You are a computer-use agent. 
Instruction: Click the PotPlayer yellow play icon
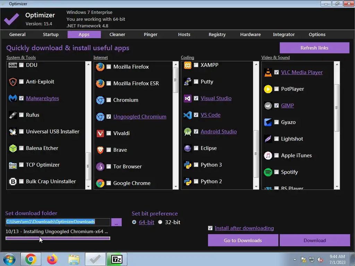(268, 89)
